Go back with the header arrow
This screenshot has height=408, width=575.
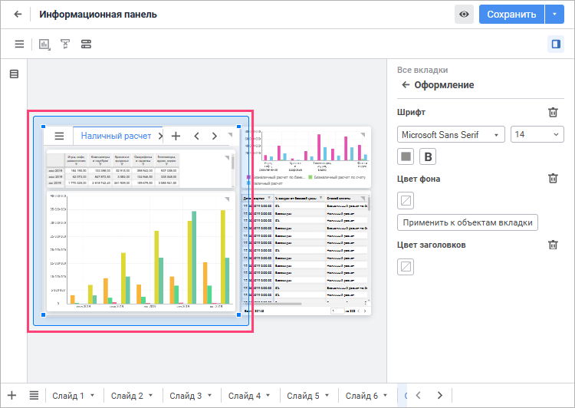pos(18,15)
